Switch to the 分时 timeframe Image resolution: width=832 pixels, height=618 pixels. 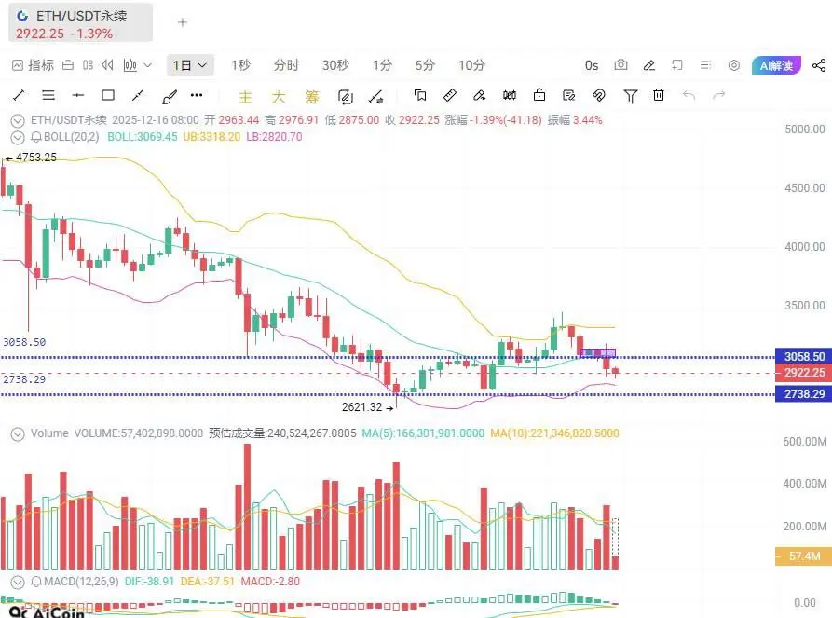287,65
